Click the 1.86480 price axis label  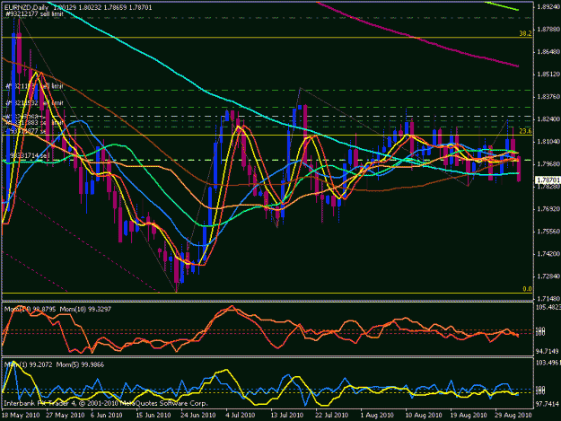coord(548,52)
